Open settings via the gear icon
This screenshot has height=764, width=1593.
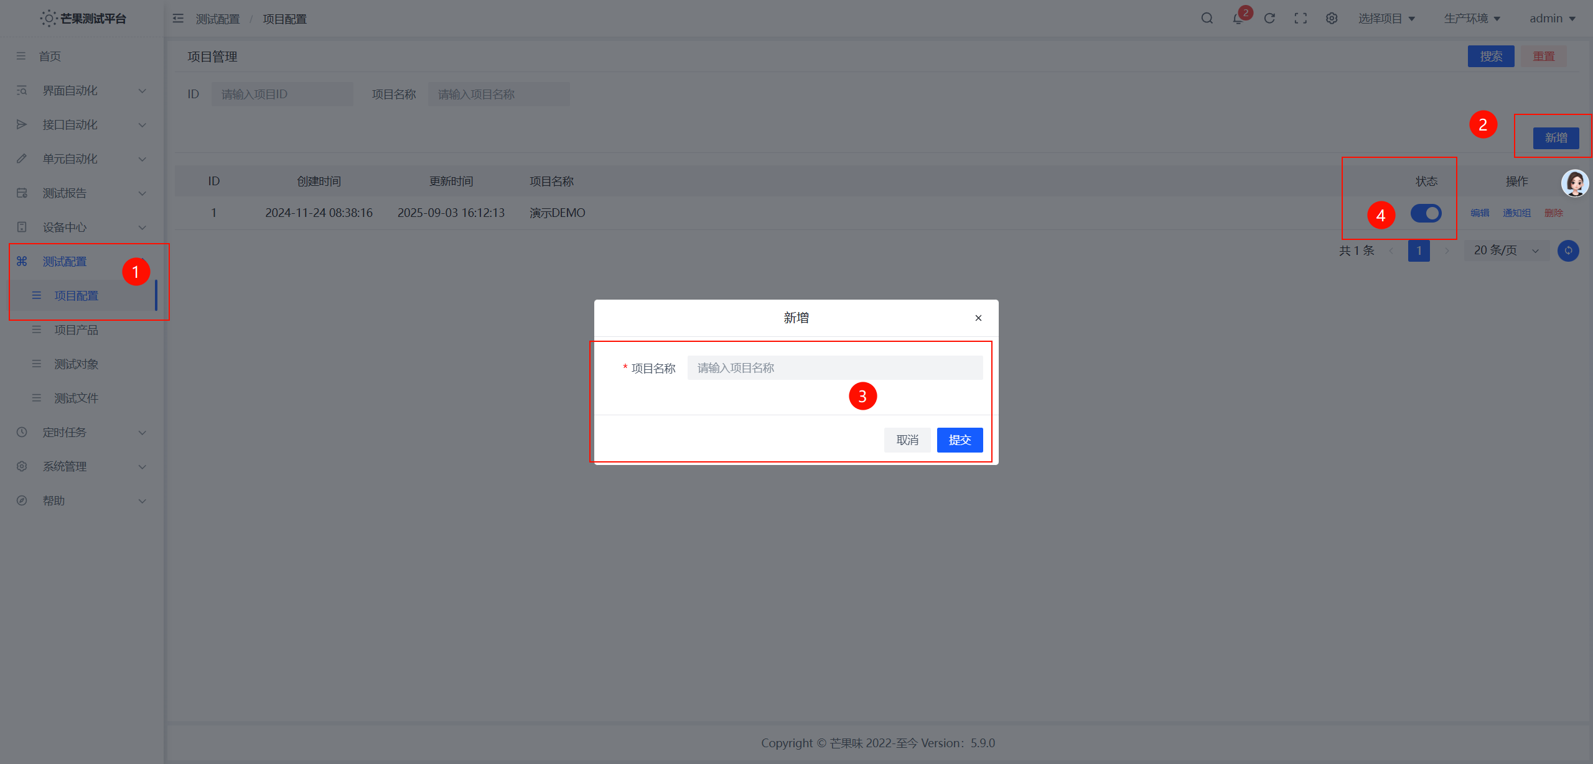1332,18
